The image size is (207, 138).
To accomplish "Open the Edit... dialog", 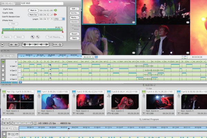I will click(x=75, y=9).
